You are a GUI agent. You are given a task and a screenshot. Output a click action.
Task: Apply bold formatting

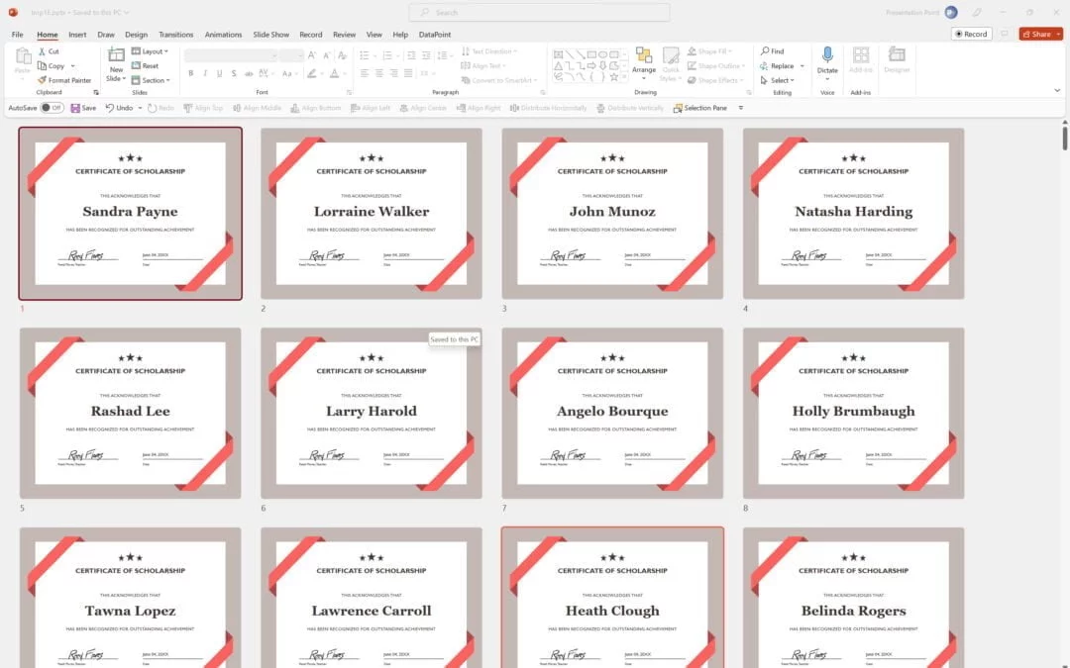coord(190,73)
